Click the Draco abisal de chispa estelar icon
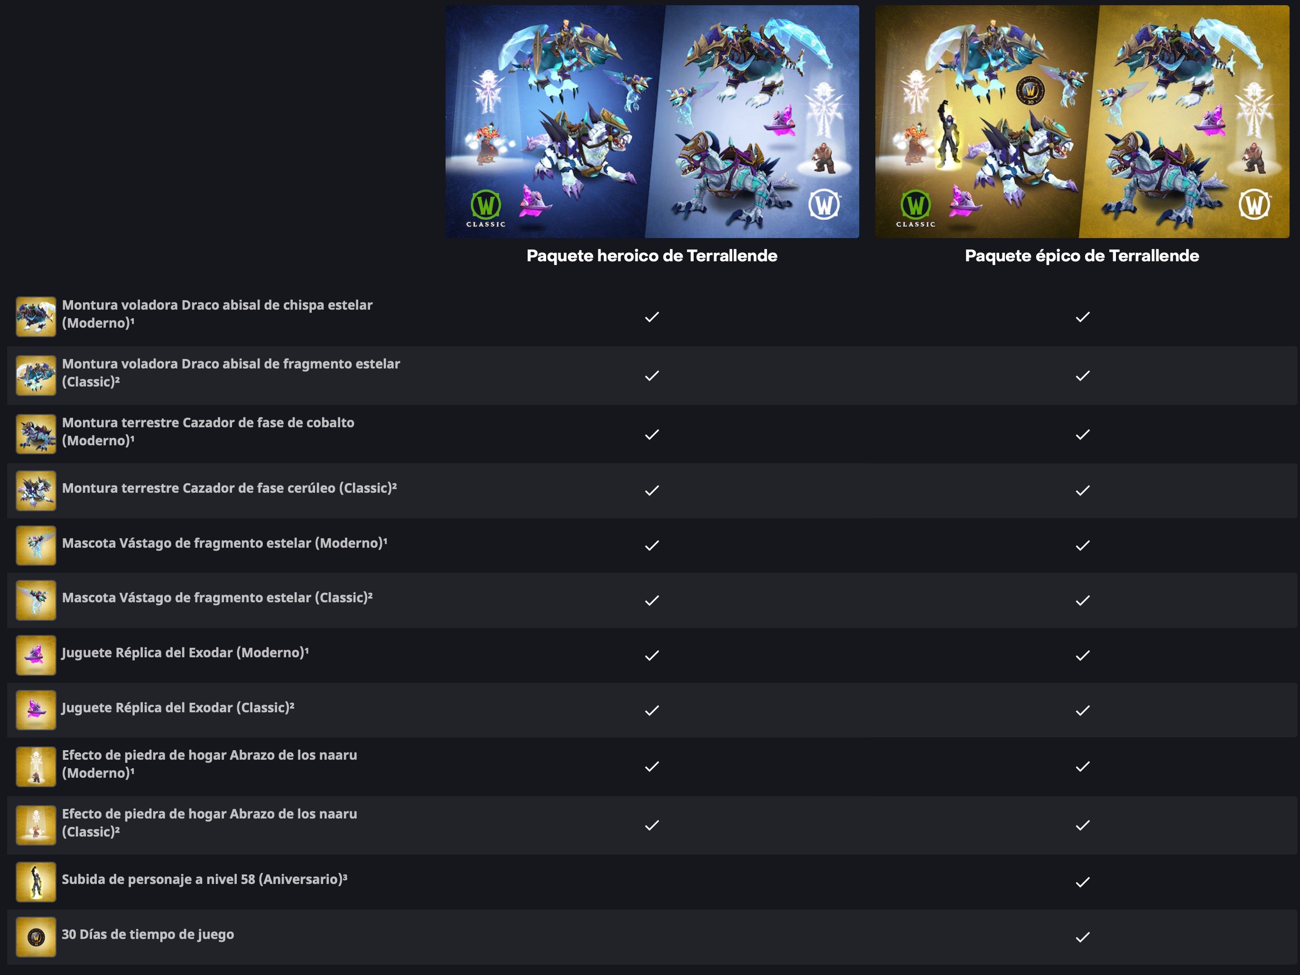The height and width of the screenshot is (975, 1300). [x=36, y=317]
